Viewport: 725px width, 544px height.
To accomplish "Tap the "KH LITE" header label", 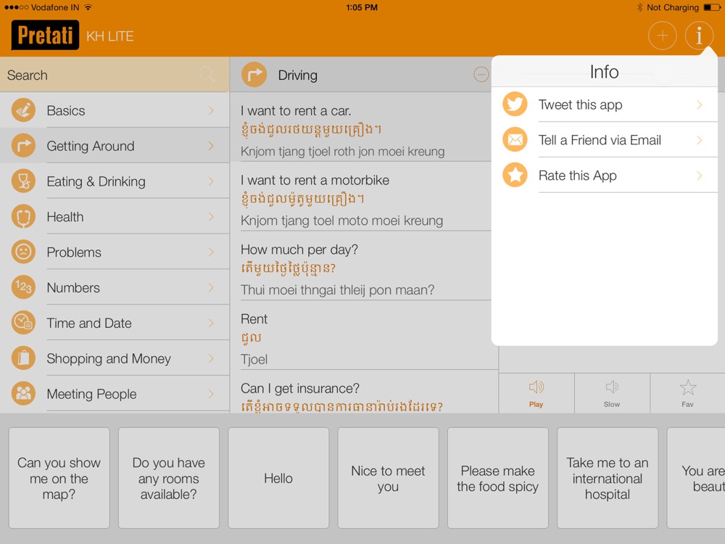I will tap(110, 36).
